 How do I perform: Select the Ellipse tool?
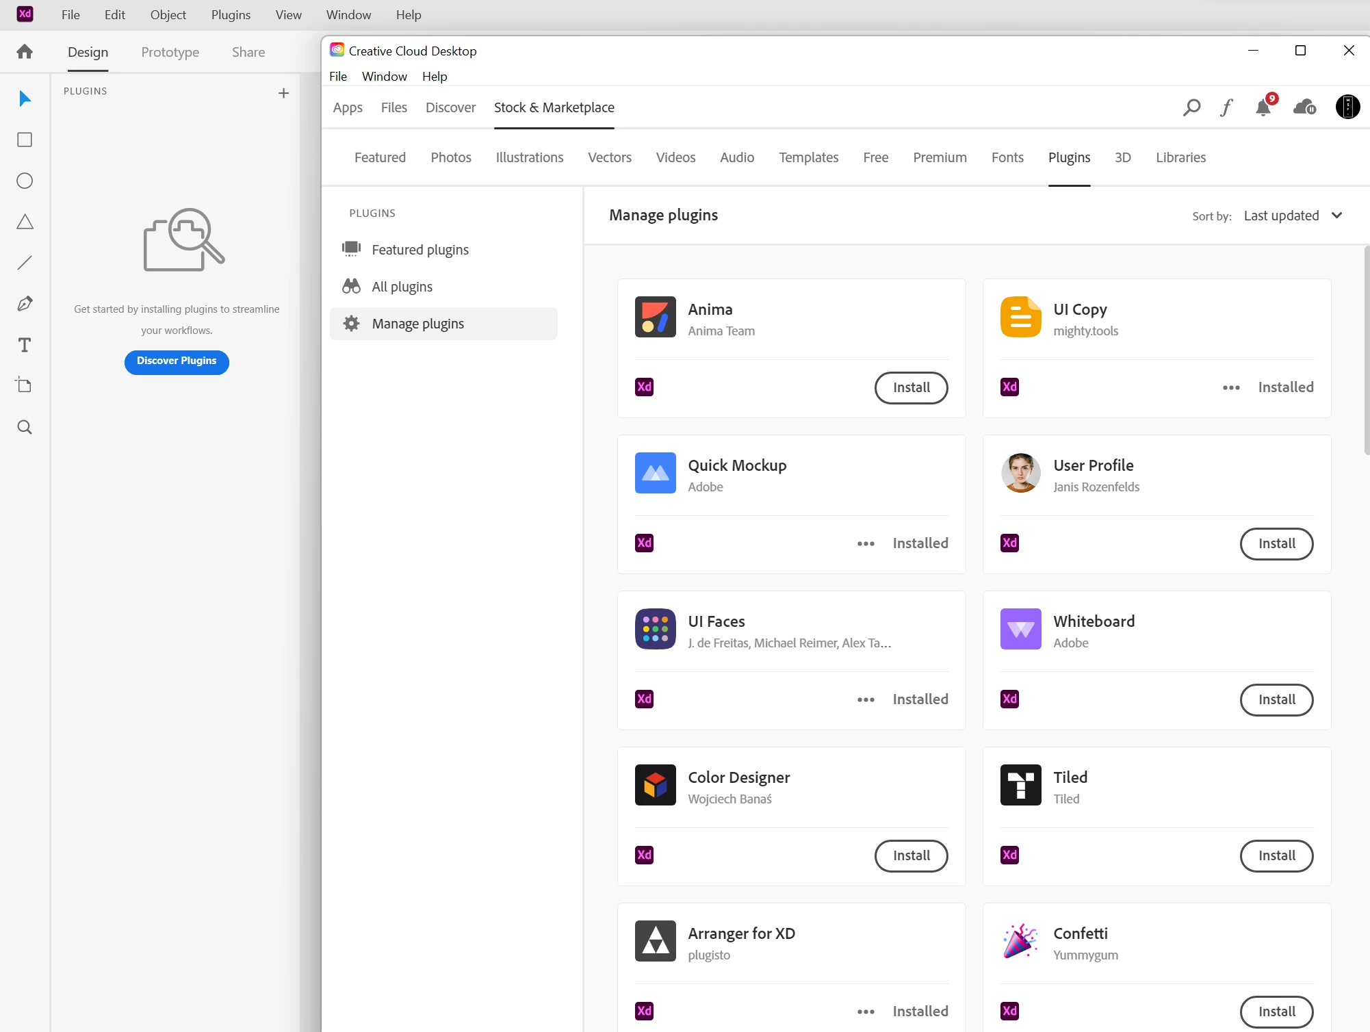(25, 181)
